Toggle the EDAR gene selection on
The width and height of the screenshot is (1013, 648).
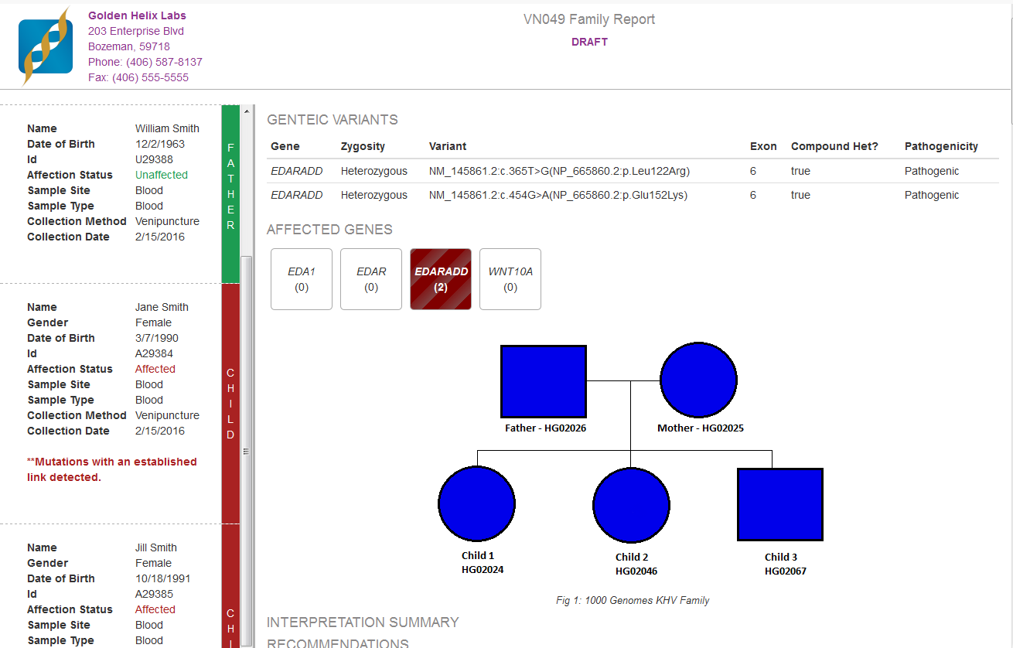click(370, 278)
